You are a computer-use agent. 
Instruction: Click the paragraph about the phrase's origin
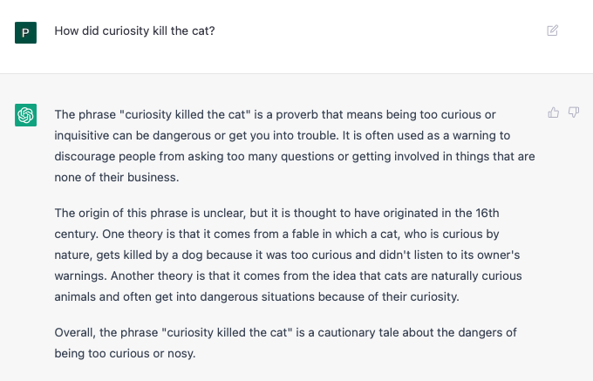point(288,255)
